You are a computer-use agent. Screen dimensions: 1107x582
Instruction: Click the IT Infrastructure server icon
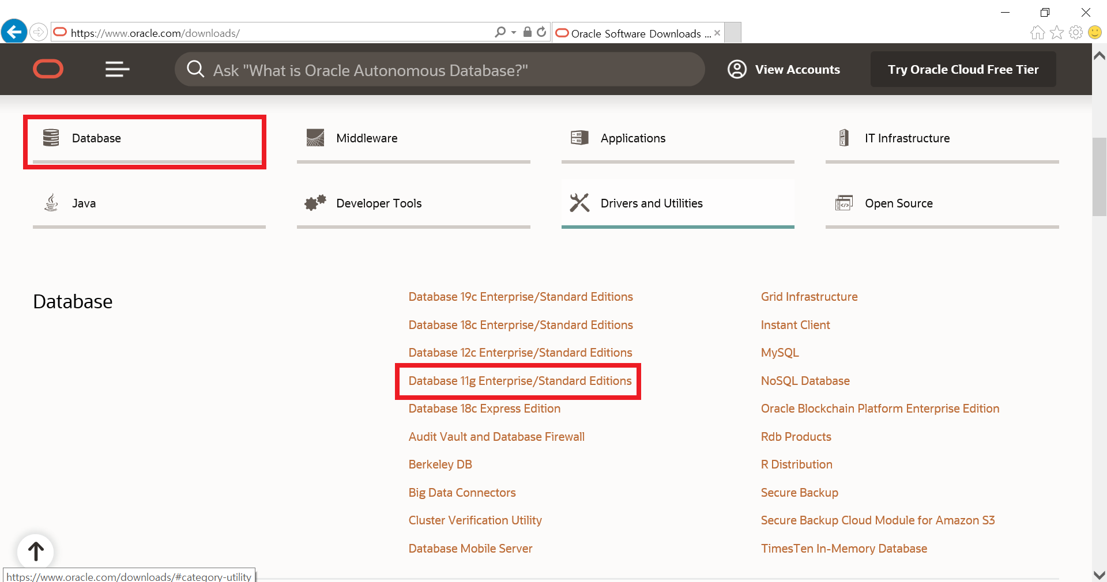(x=844, y=138)
